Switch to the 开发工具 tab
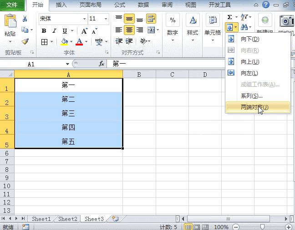Image resolution: width=295 pixels, height=230 pixels. 220,5
